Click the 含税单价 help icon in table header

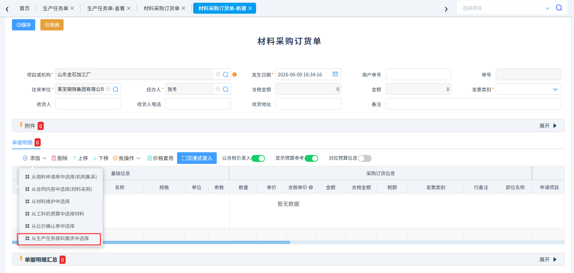point(311,187)
